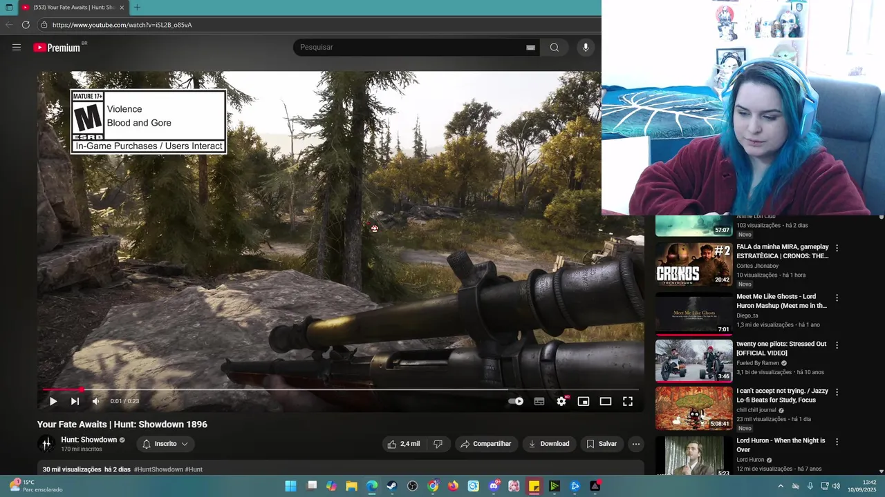Open twenty one pilots Stressed Out thumbnail
The height and width of the screenshot is (497, 885).
(x=693, y=360)
